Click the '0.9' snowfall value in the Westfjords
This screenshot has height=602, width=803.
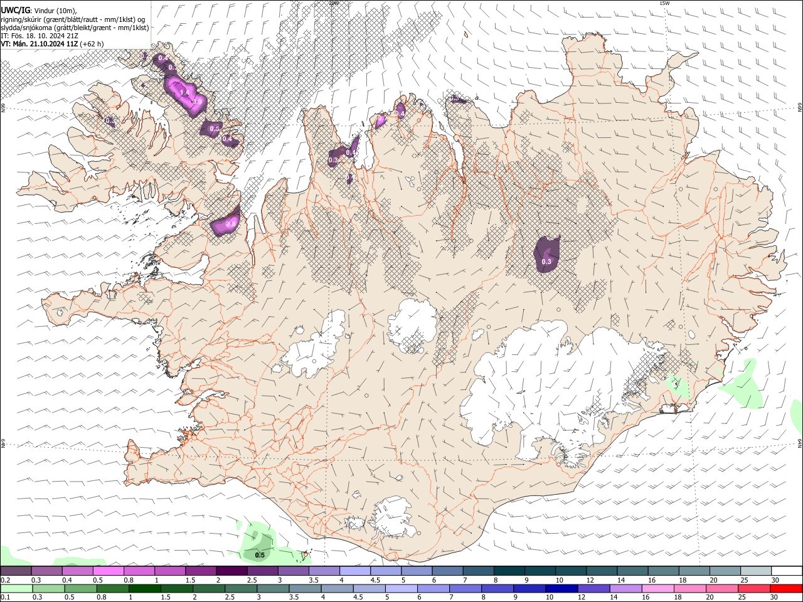click(x=197, y=102)
